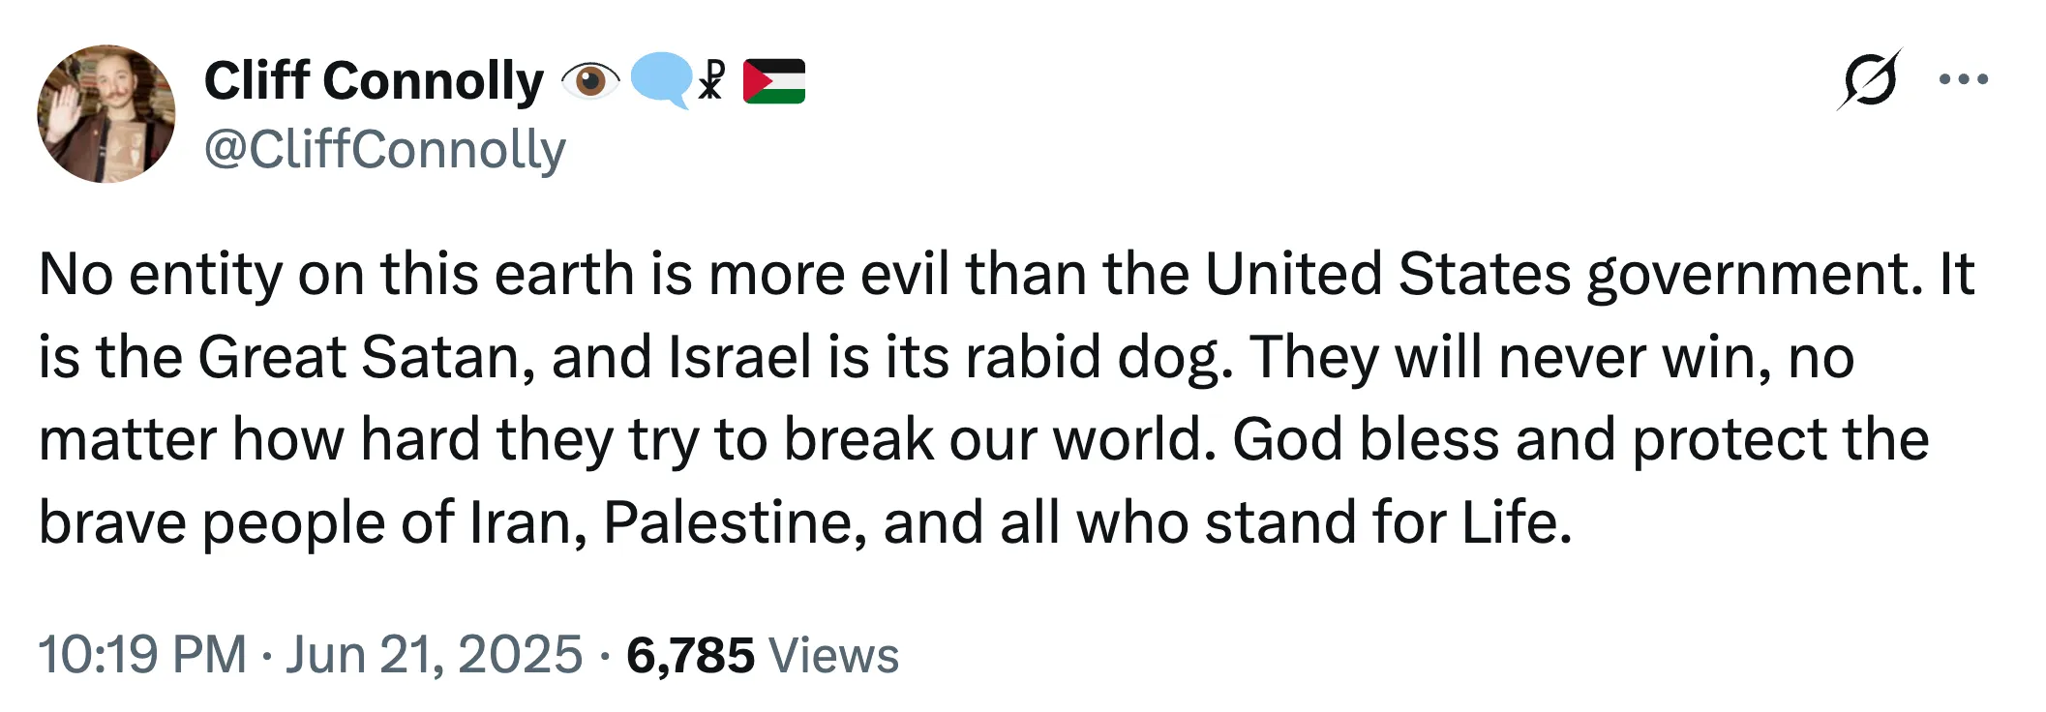Click the 10:19 PM timestamp

pyautogui.click(x=142, y=655)
